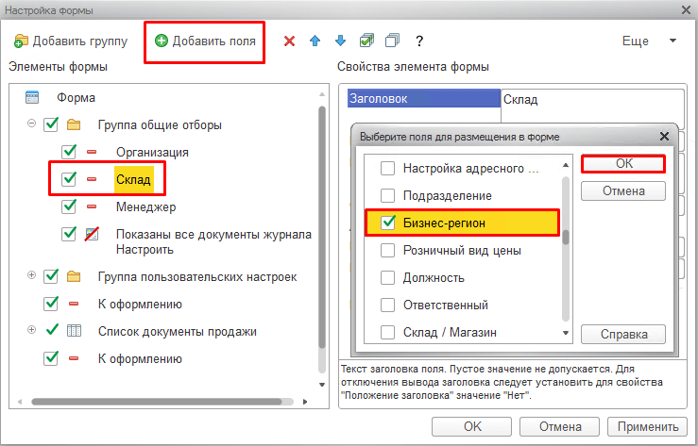698x446 pixels.
Task: Expand Группа пользовательских настроек node
Action: point(31,275)
